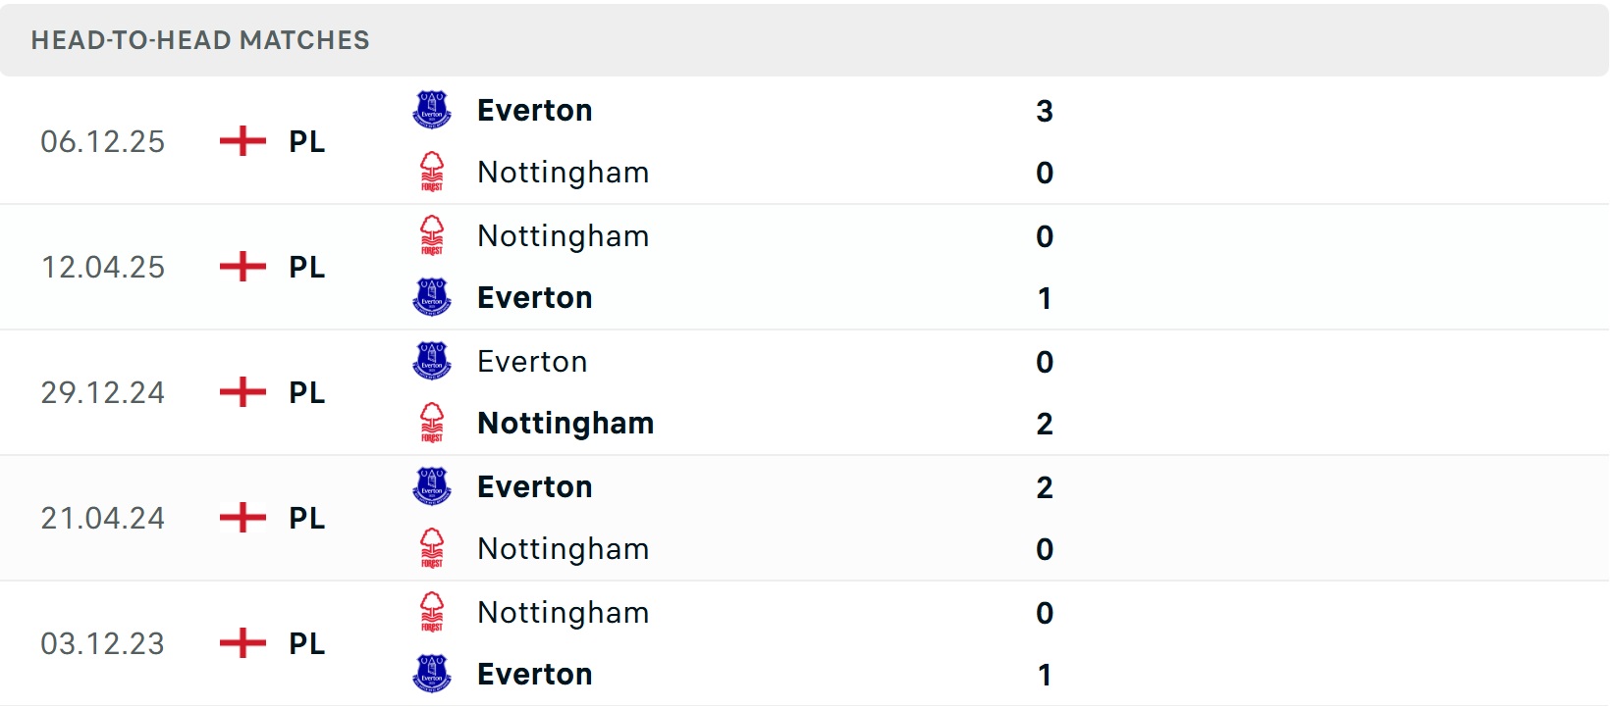Select PL league label for 12.04.25
The image size is (1615, 709).
[x=306, y=267]
